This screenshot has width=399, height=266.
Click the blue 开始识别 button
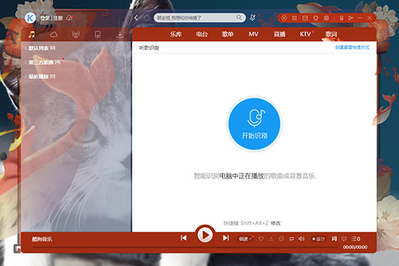(x=254, y=123)
